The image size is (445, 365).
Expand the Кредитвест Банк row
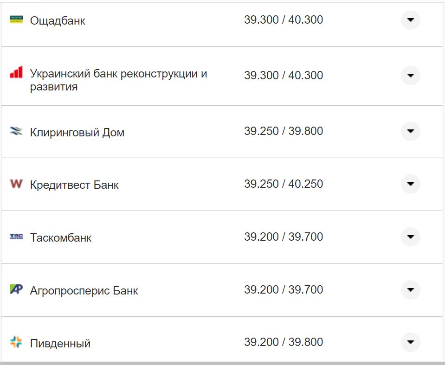click(x=410, y=184)
